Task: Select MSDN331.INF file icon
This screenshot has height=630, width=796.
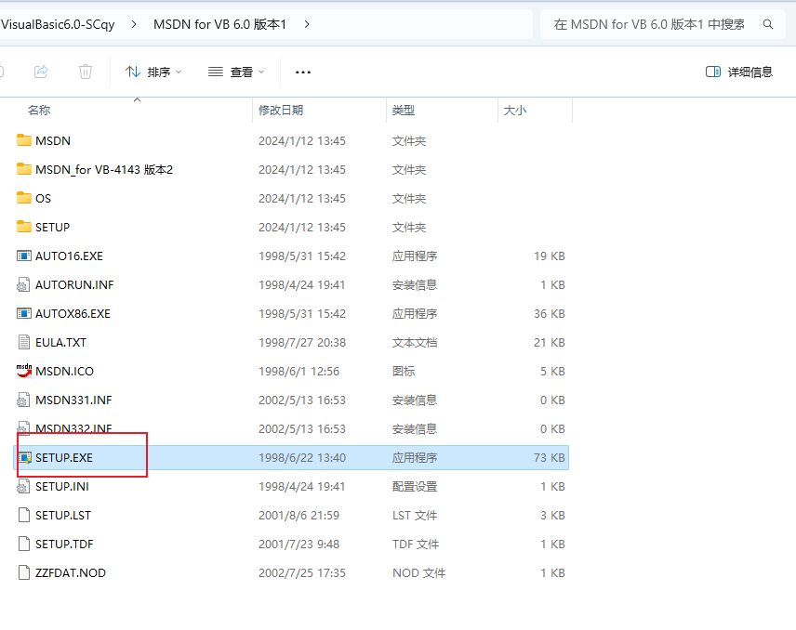Action: tap(23, 400)
